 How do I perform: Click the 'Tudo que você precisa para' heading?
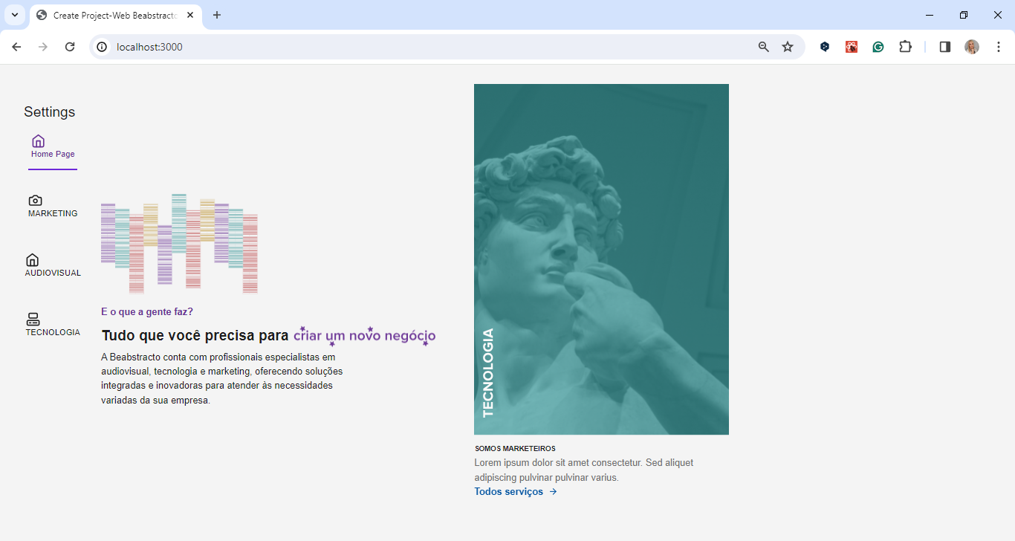point(195,336)
